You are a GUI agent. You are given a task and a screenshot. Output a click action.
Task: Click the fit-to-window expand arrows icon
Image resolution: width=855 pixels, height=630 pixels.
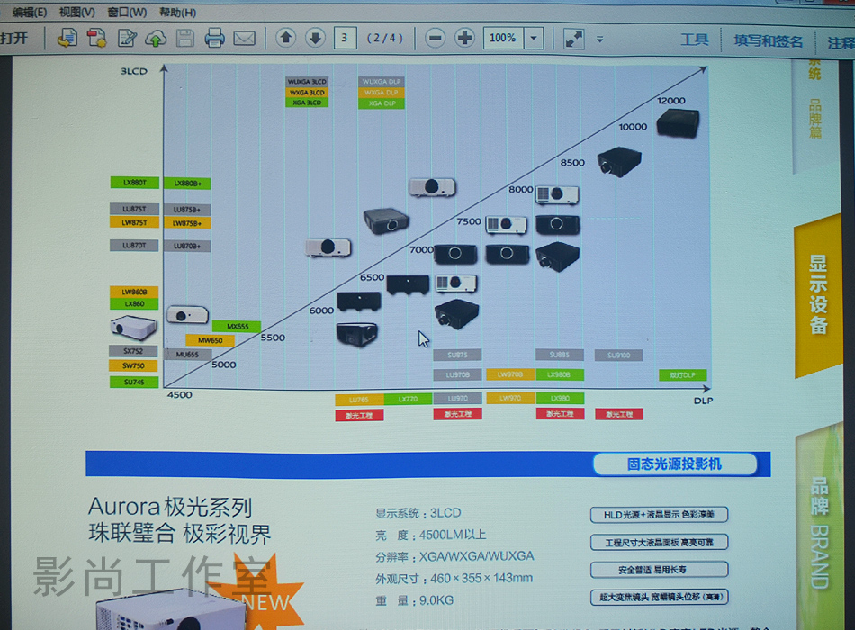coord(573,39)
